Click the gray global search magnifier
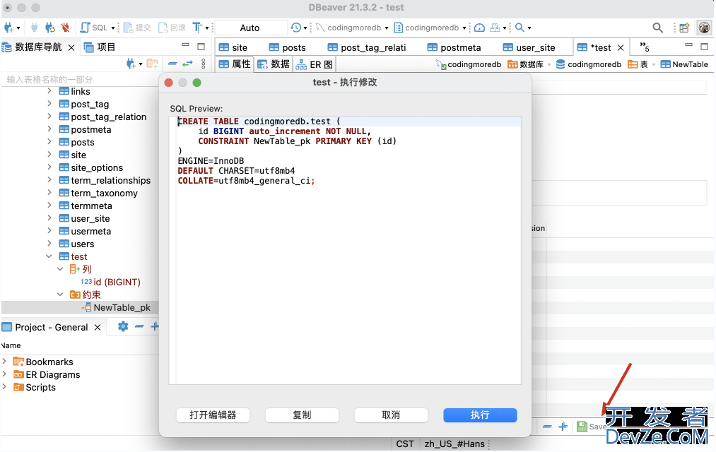Screen dimensions: 716x452 [x=657, y=28]
